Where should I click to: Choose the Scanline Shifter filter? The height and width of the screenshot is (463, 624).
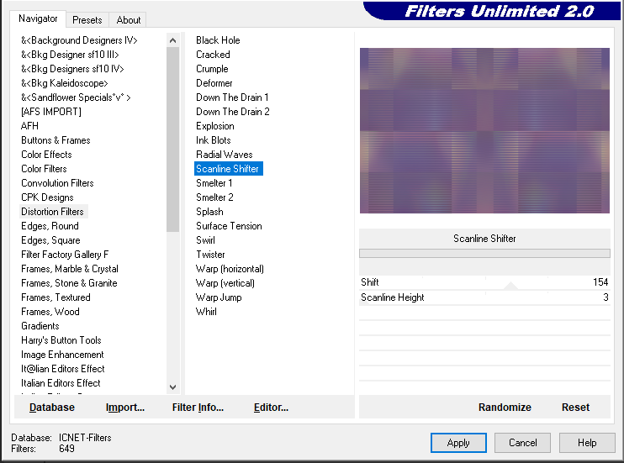point(229,169)
